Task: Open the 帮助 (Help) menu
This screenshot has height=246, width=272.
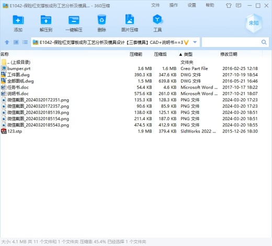Action: [x=210, y=5]
